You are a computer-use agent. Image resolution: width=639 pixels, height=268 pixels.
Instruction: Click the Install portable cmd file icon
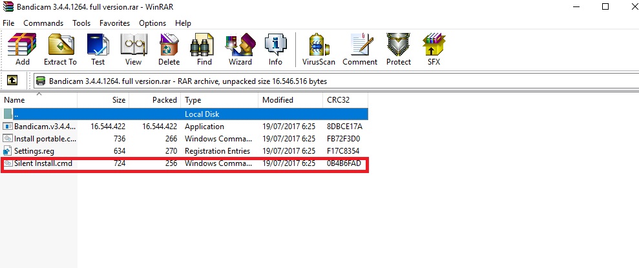click(x=8, y=138)
